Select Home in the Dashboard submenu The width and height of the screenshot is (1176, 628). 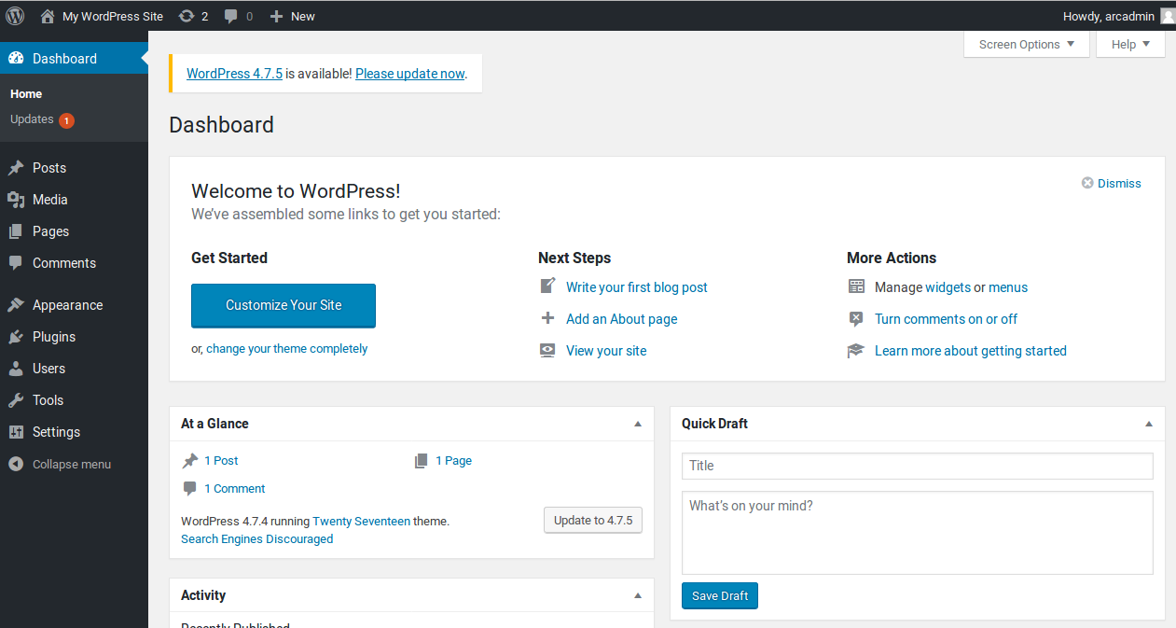coord(26,93)
